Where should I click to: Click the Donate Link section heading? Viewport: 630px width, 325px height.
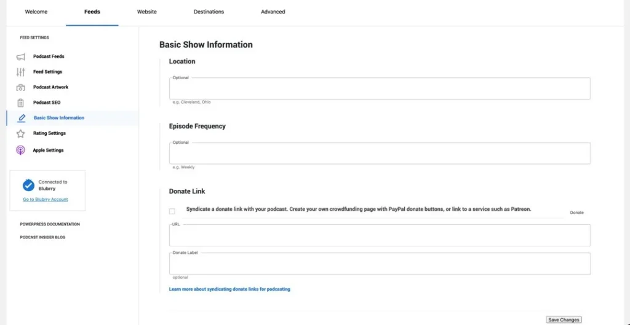point(187,192)
